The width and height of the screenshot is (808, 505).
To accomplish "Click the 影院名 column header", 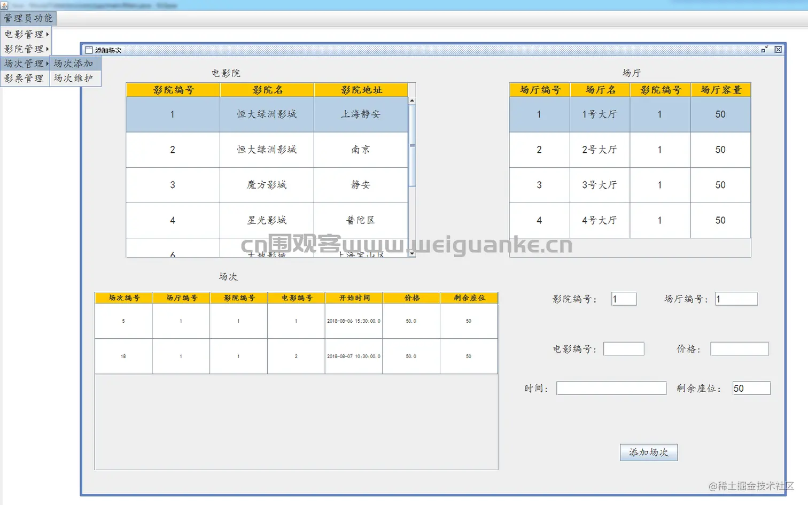I will (267, 90).
